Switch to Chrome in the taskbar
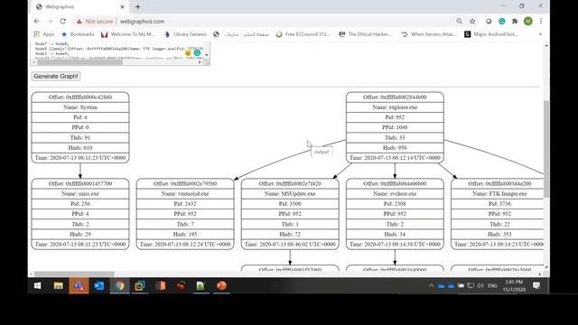578x325 pixels. tap(120, 285)
